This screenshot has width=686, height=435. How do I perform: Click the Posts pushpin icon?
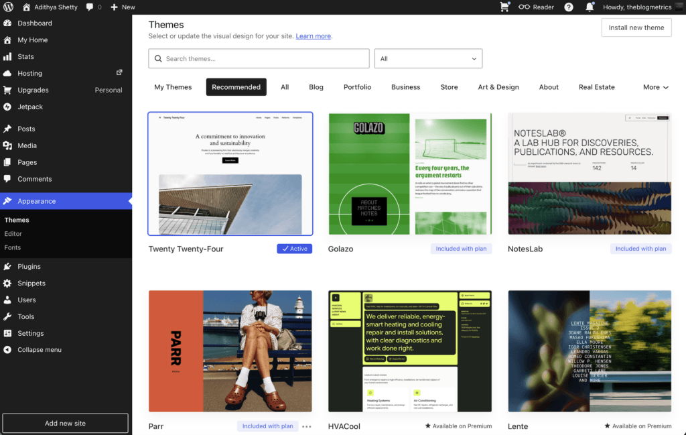pyautogui.click(x=7, y=129)
